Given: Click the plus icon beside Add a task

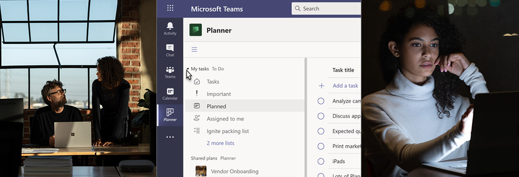Looking at the screenshot, I should point(321,86).
